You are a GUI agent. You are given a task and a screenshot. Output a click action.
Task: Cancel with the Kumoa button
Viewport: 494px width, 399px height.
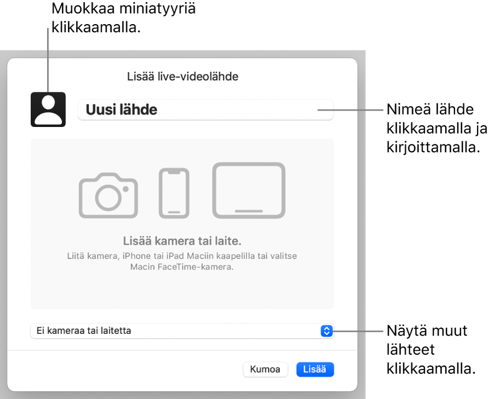[265, 369]
